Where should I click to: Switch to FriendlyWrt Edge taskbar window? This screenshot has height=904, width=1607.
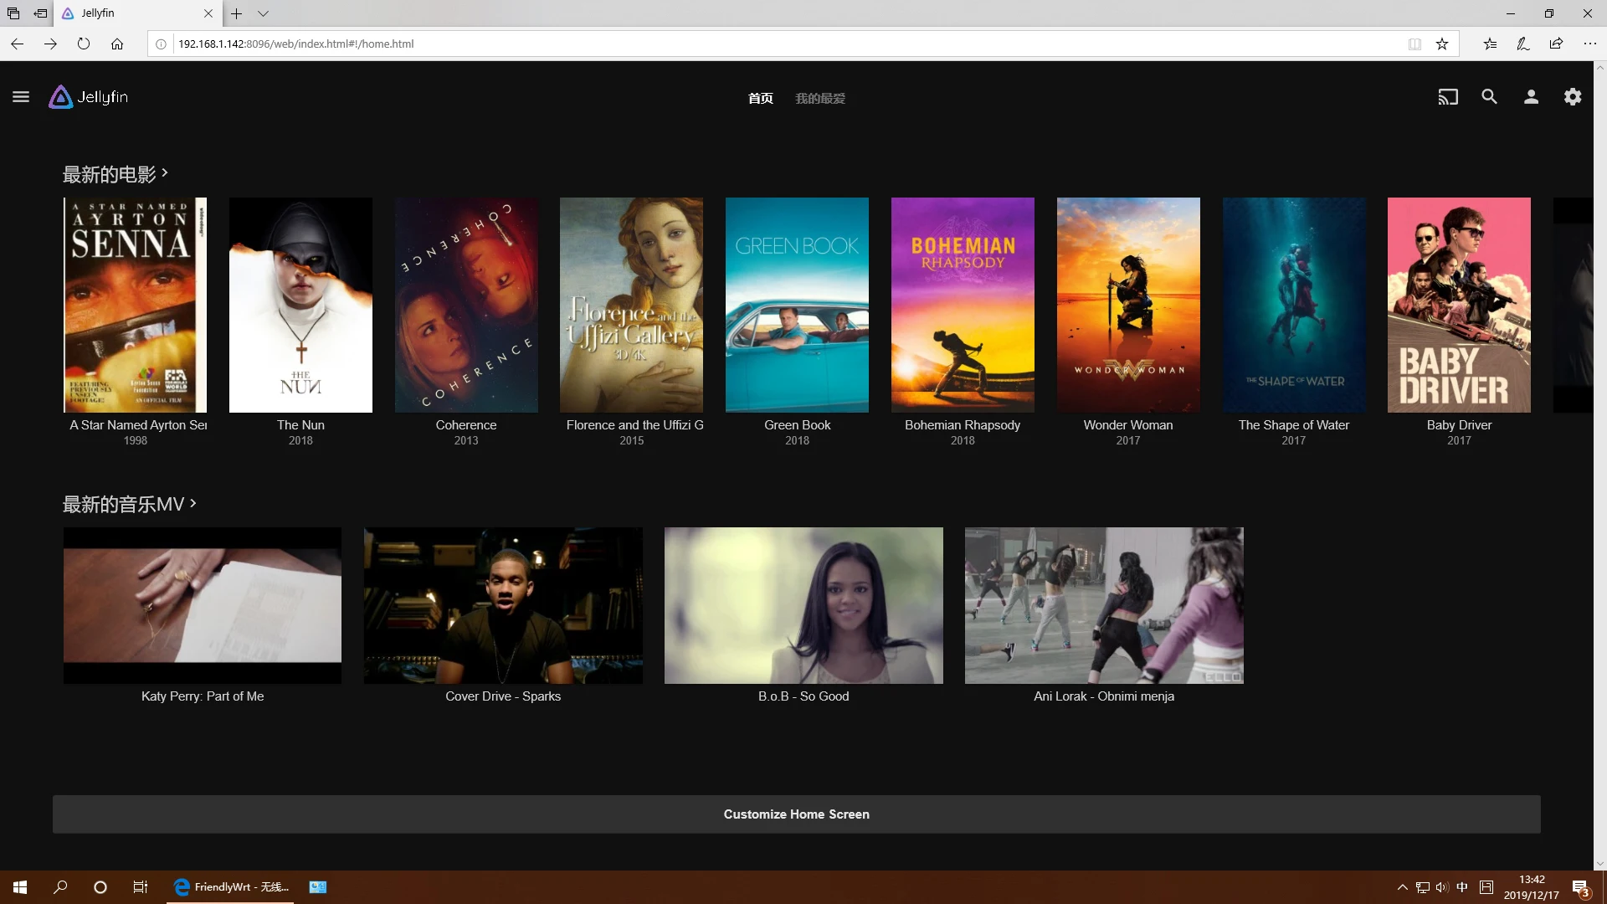230,887
